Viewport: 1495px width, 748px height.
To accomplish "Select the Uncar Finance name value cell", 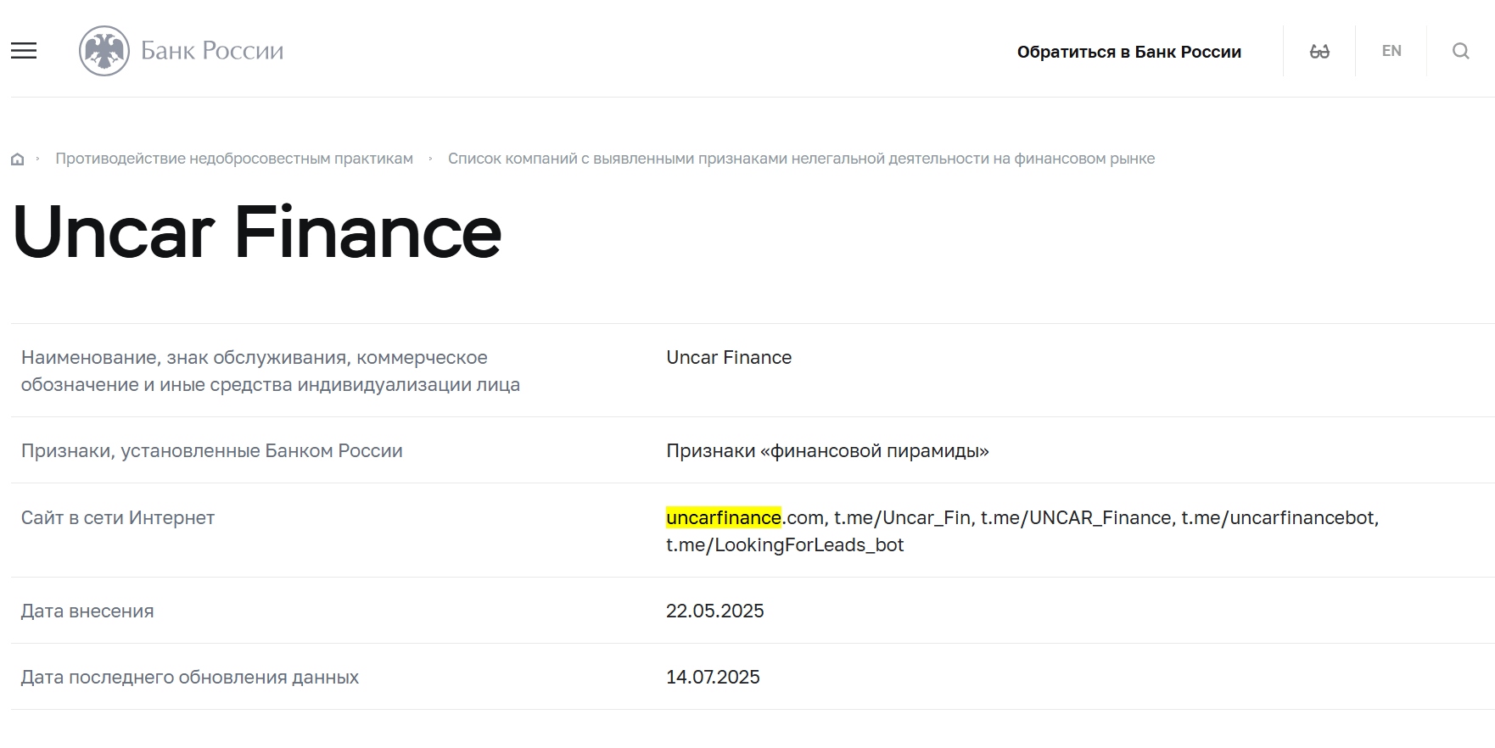I will point(729,358).
